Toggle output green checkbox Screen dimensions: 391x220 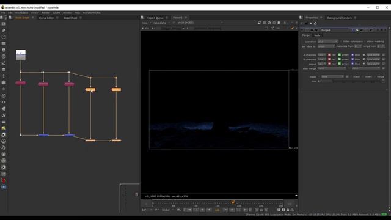[x=340, y=64]
